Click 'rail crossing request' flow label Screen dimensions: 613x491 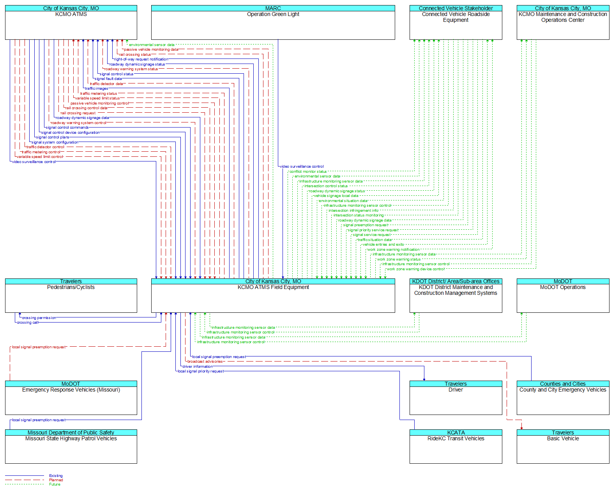[x=78, y=113]
